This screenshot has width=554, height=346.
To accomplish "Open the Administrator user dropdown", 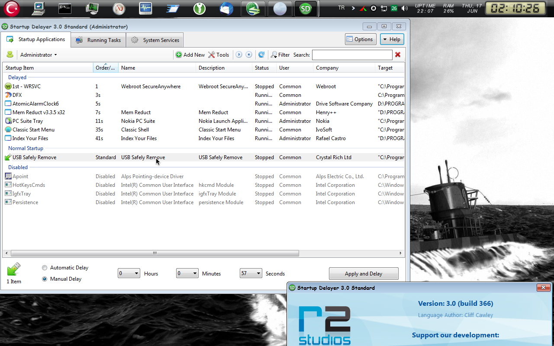I will pos(38,55).
